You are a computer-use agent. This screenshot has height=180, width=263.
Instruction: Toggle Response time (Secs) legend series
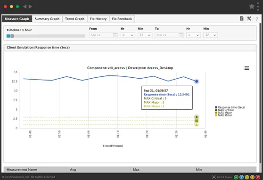click(230, 107)
